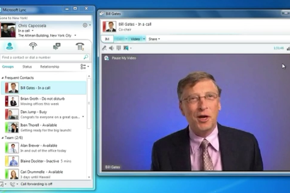Expand Dan Jump's status note arrow
The image size is (290, 193).
[x=83, y=117]
